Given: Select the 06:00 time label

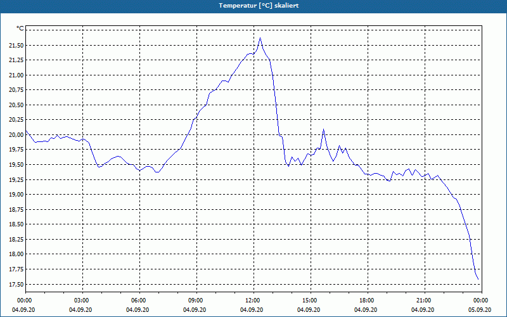Looking at the screenshot, I should point(138,301).
